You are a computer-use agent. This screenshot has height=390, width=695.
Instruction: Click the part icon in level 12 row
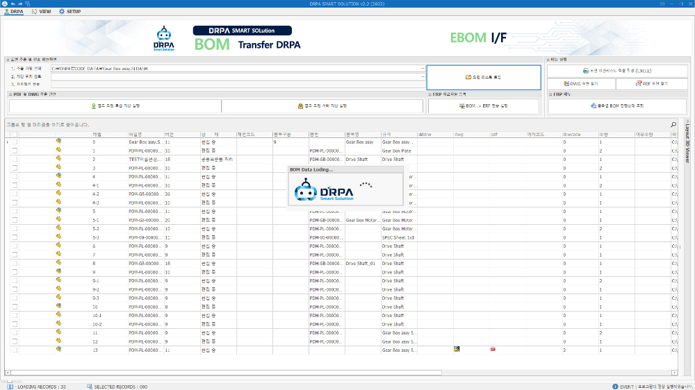58,341
